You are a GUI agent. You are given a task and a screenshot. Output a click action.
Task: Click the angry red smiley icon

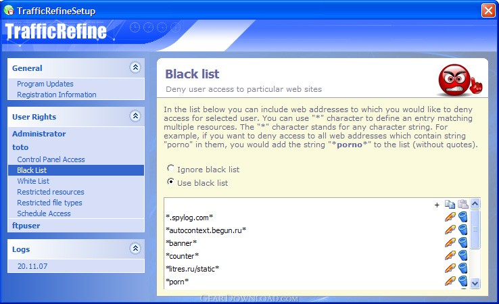[459, 80]
